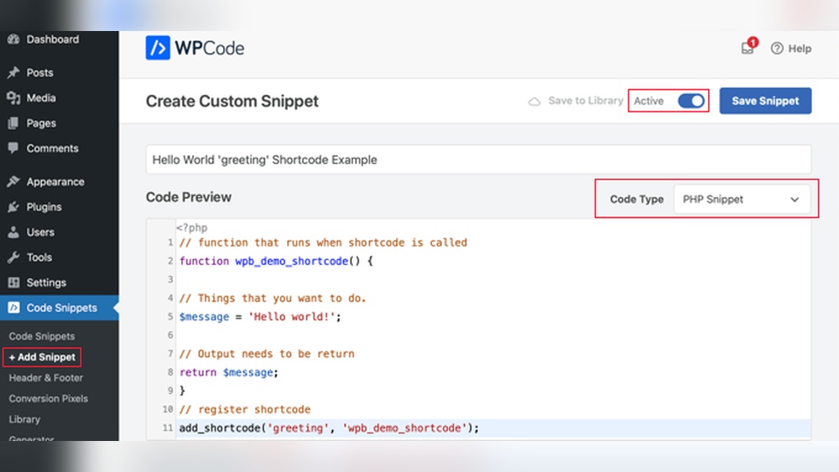The width and height of the screenshot is (839, 472).
Task: Click the WPCode logo icon
Action: [158, 48]
